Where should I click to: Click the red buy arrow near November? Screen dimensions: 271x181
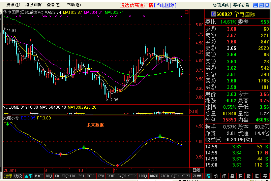tap(118, 166)
